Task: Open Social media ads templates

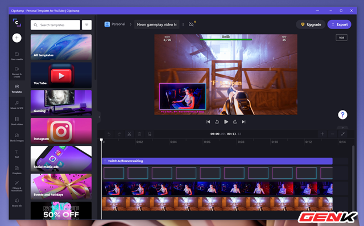Action: (x=61, y=158)
